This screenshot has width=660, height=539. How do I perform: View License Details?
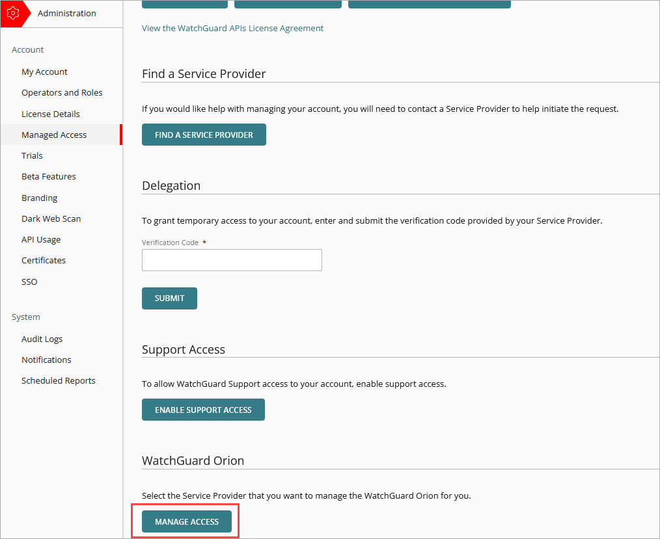pyautogui.click(x=51, y=114)
